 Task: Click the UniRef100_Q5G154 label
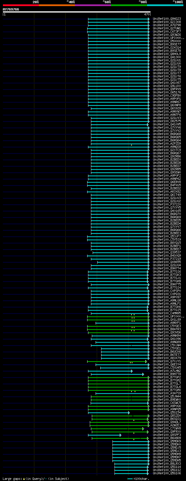point(167,413)
